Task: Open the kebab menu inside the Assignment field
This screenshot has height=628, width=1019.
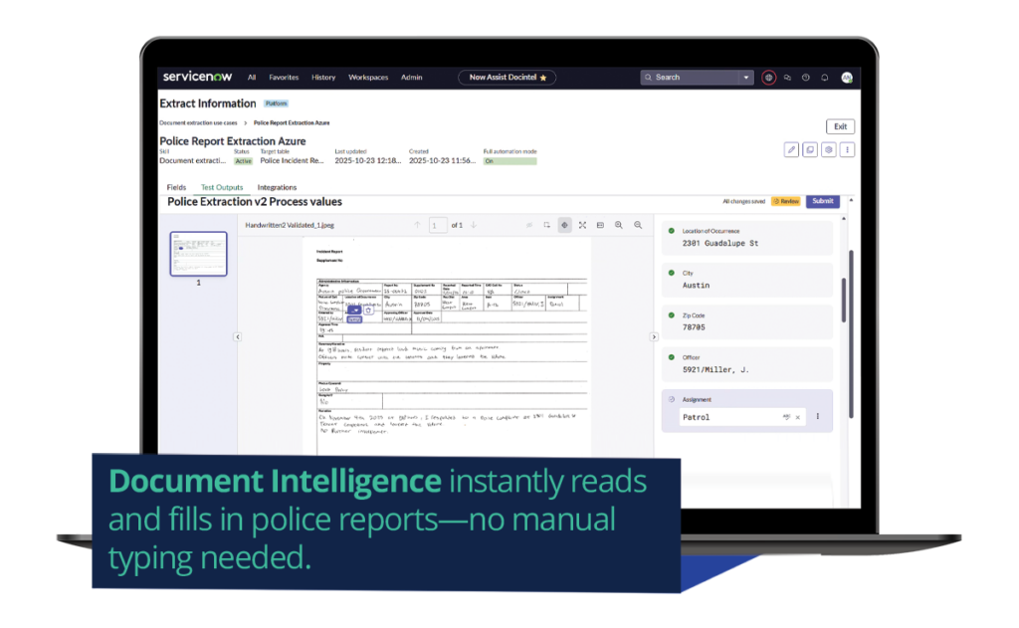Action: (x=818, y=417)
